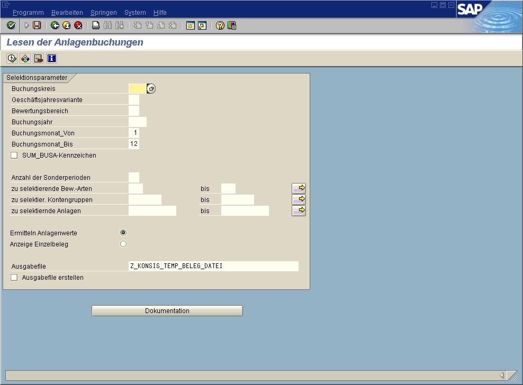The width and height of the screenshot is (523, 385).
Task: Minimize the SAP window
Action: [x=434, y=5]
